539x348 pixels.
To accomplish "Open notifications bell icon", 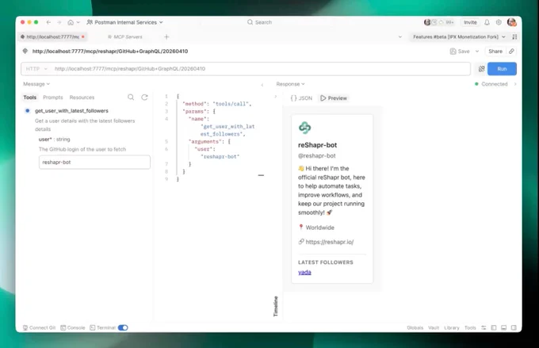I will (487, 22).
